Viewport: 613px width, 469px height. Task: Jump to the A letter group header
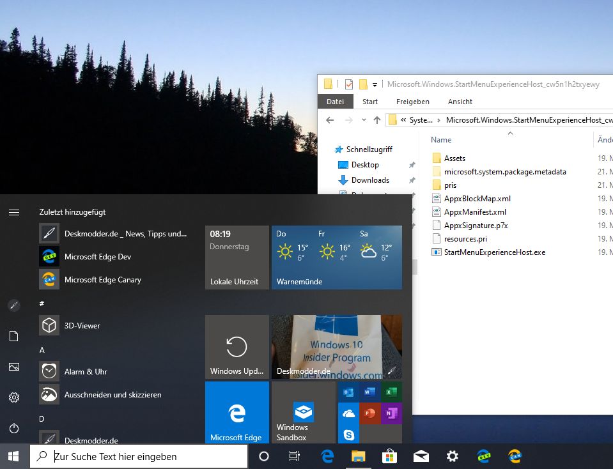(x=42, y=350)
